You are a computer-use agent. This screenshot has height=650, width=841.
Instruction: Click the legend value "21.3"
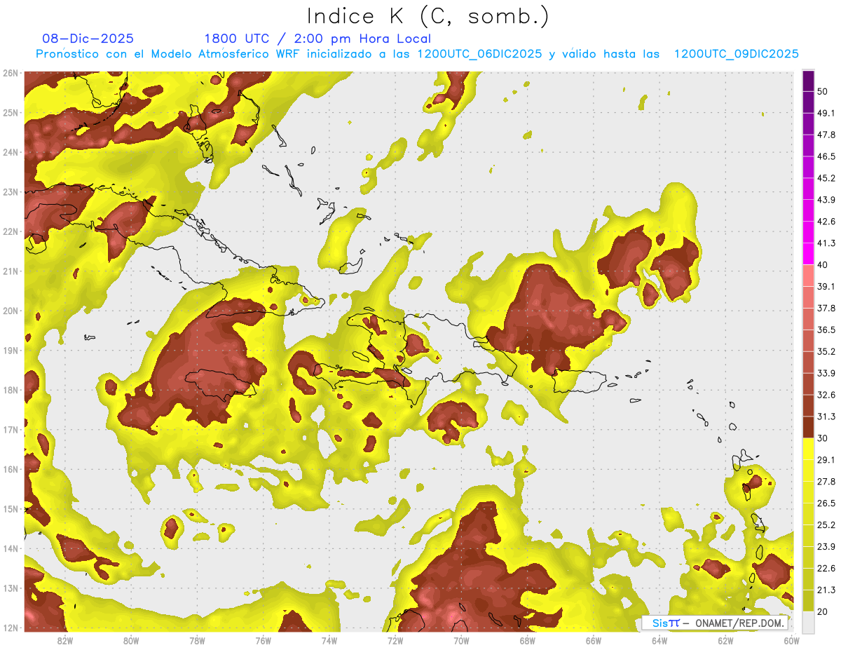pos(826,590)
